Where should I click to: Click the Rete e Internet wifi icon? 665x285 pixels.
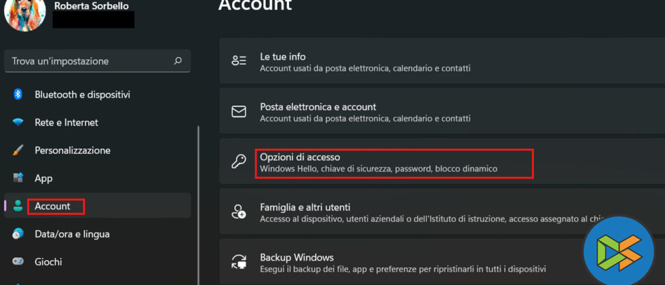coord(19,123)
